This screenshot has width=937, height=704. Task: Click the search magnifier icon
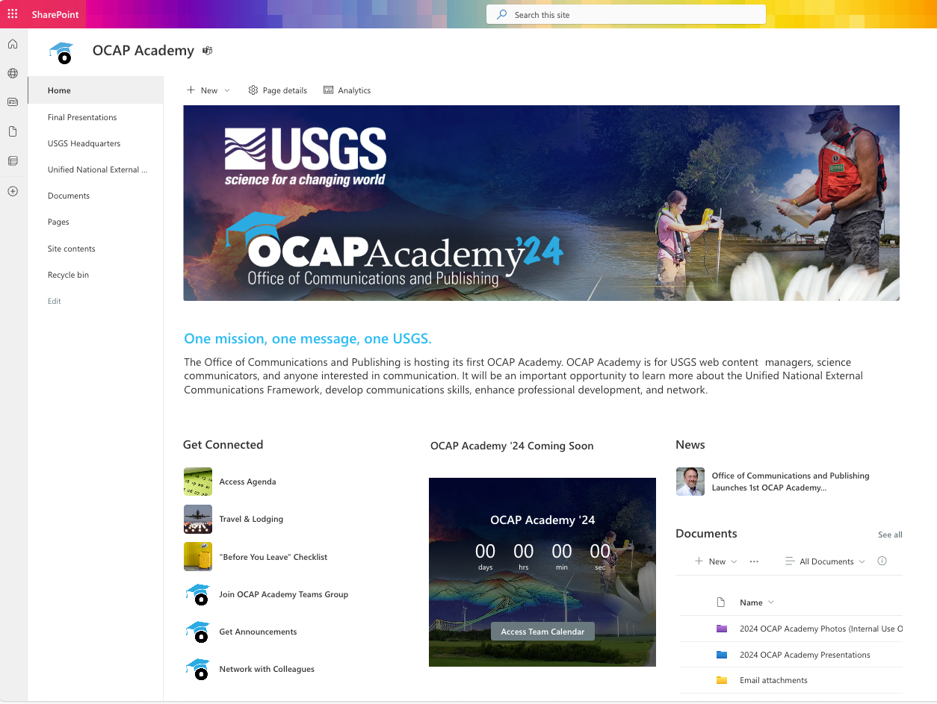point(502,15)
